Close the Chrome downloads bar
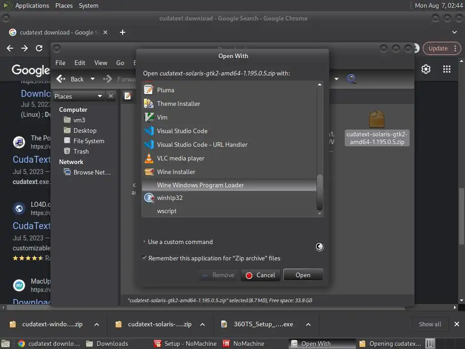Screen dimensions: 465x349 (x=457, y=324)
